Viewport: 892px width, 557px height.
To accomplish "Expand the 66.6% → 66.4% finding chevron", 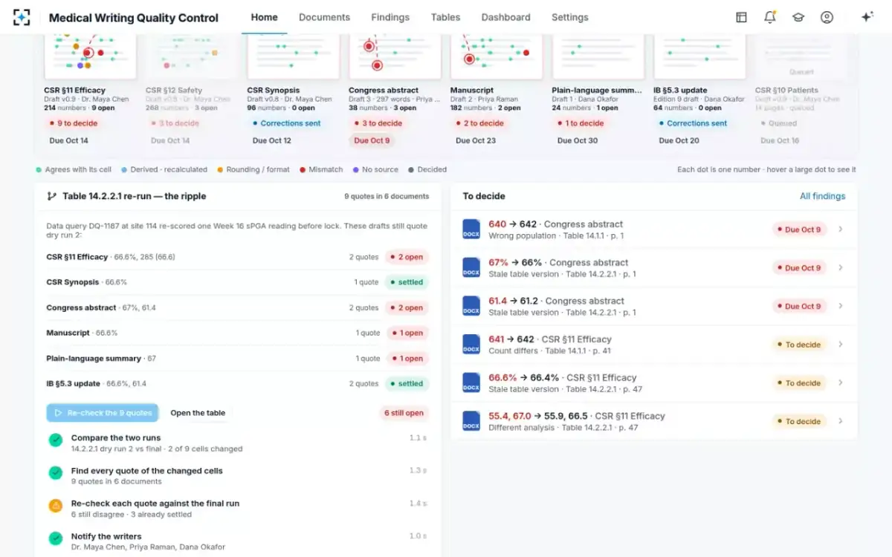I will [x=841, y=382].
